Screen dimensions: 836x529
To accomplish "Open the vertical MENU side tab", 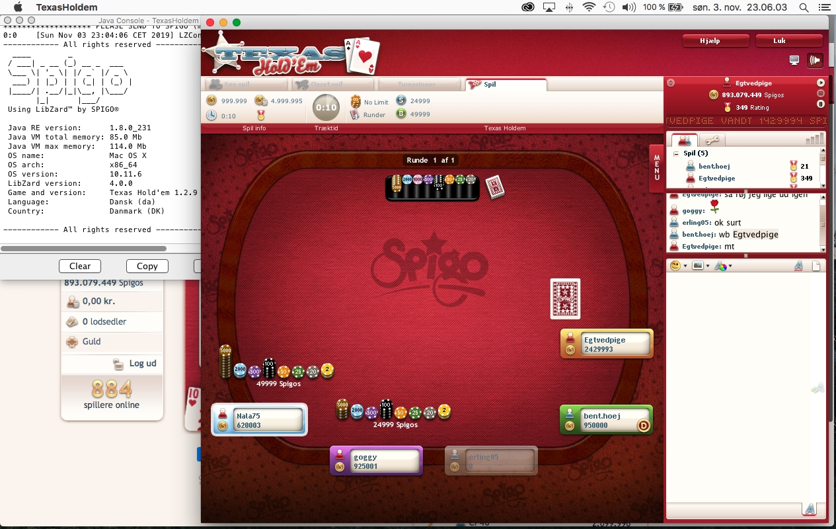I will point(656,167).
